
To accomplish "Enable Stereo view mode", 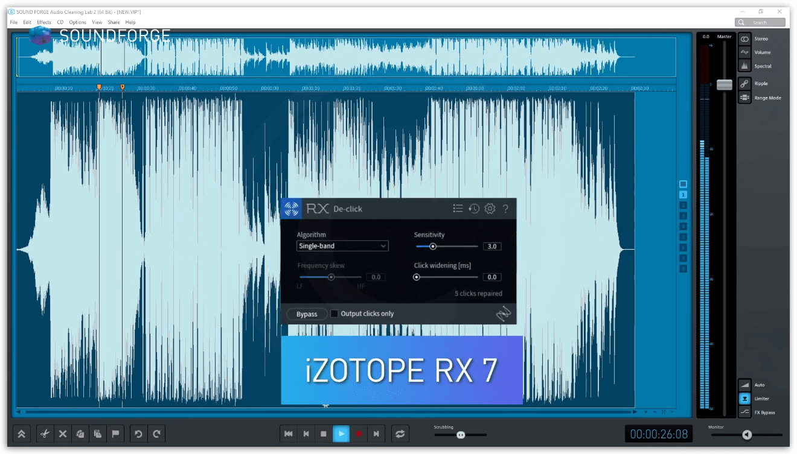I will click(x=744, y=38).
